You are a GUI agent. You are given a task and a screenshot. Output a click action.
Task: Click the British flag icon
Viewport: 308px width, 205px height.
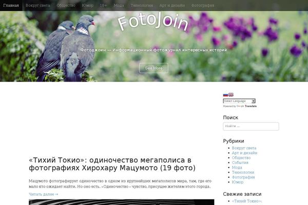pyautogui.click(x=231, y=94)
